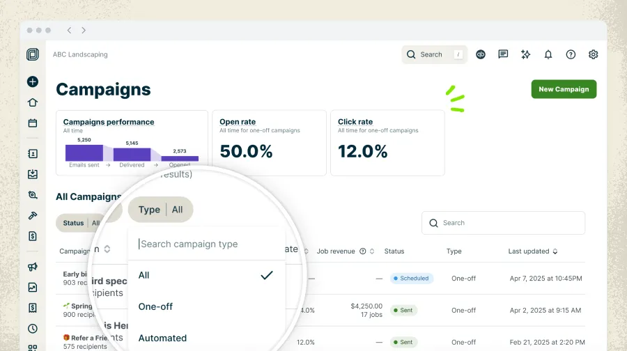Screen dimensions: 627x351
Task: Select the Automated campaign type option
Action: coord(206,338)
